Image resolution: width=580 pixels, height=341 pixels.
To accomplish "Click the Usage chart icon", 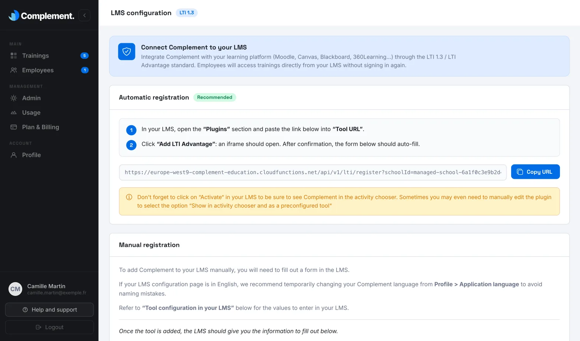I will coord(14,113).
